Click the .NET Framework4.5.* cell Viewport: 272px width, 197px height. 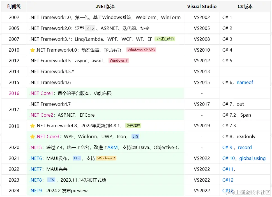pos(105,72)
